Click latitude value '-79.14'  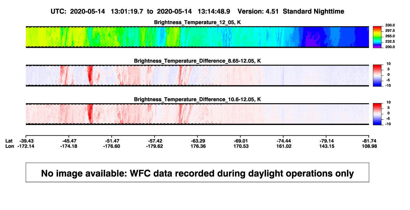point(326,141)
